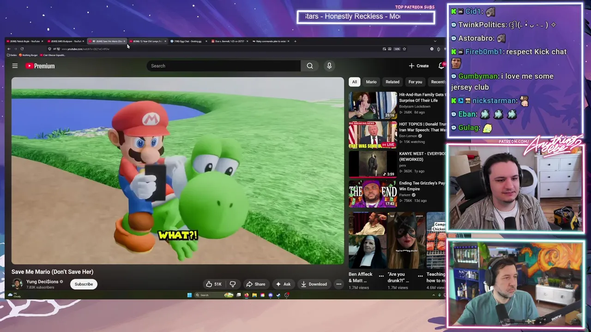Open Steam from the taskbar

point(278,295)
